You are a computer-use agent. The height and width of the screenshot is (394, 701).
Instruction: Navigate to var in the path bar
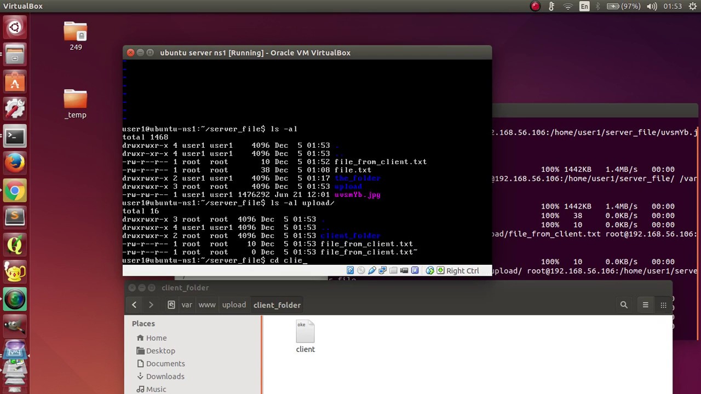pos(187,305)
